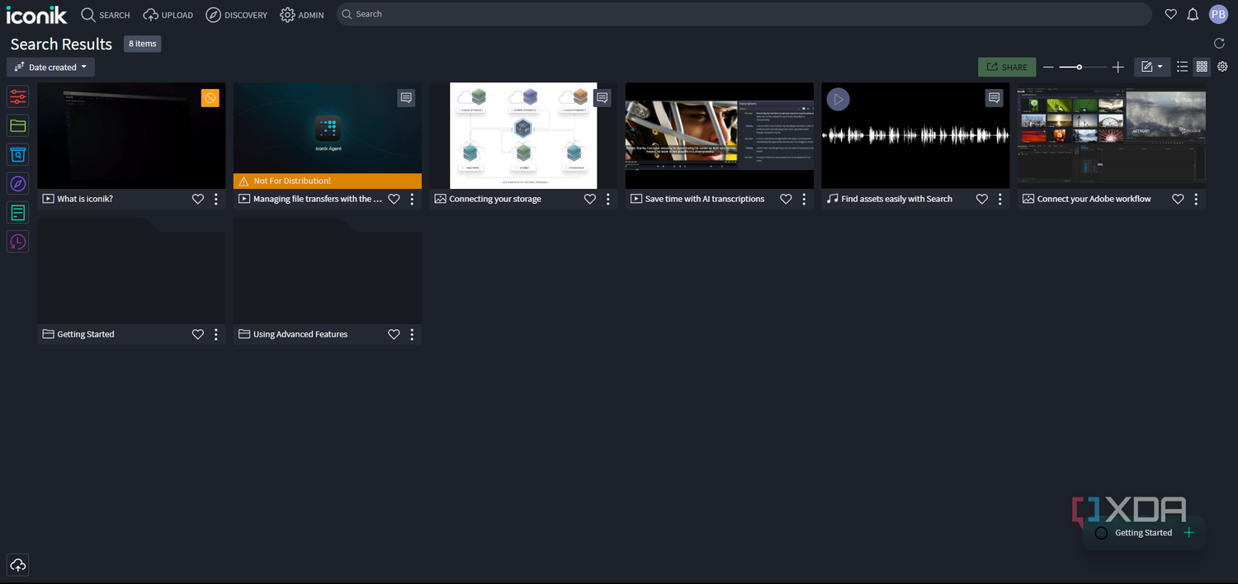Open the Getting Started progress widget
This screenshot has width=1238, height=584.
1144,533
